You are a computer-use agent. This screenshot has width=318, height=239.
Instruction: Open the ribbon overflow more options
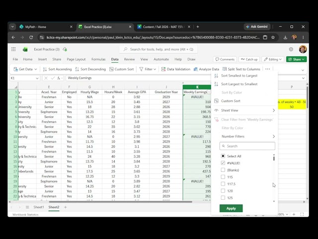click(x=267, y=69)
